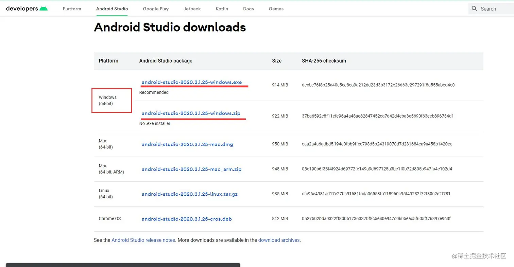Click the 812 MiB size value
The height and width of the screenshot is (267, 514).
(280, 219)
